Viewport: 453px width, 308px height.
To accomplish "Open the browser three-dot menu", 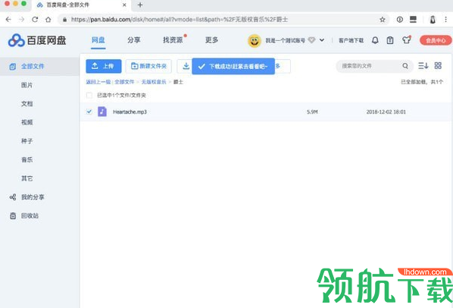I will 445,20.
